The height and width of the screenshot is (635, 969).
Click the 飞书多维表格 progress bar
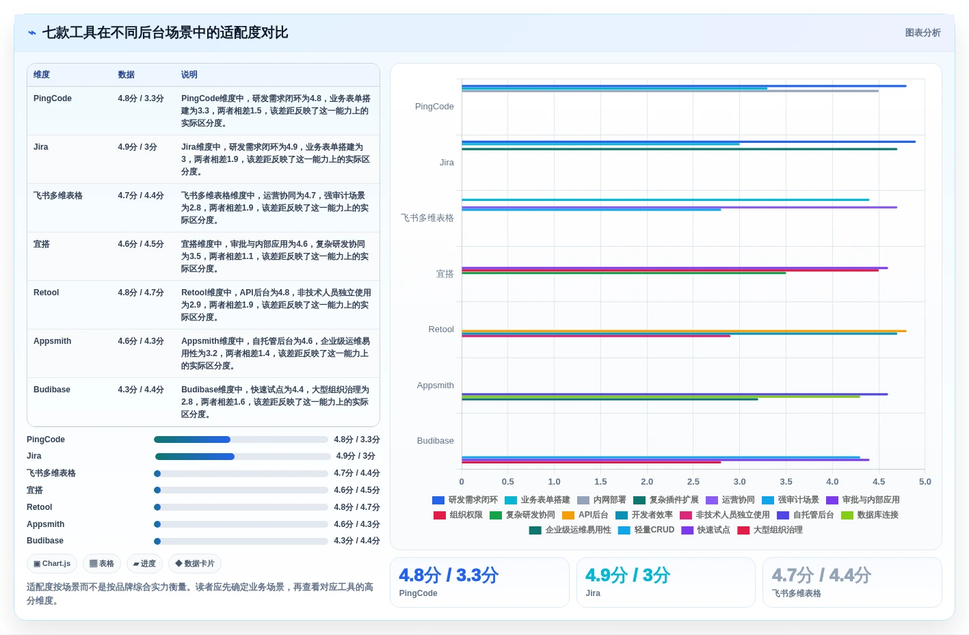click(x=241, y=474)
